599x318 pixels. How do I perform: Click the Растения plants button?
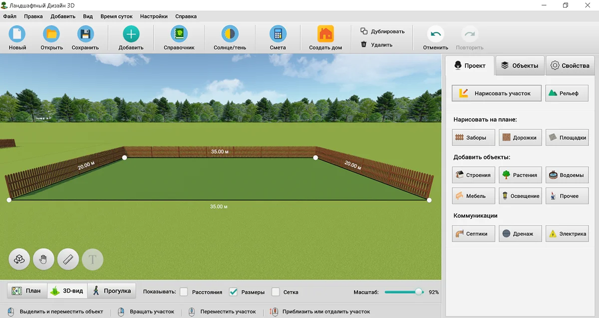[520, 175]
